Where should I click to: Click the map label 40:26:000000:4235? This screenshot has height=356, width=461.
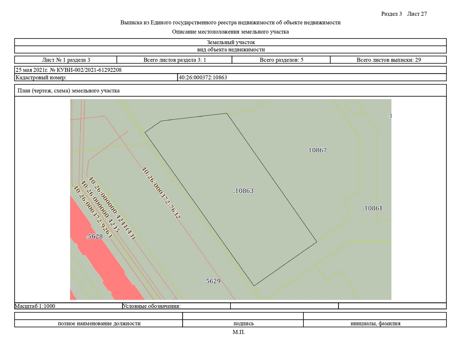pyautogui.click(x=100, y=206)
